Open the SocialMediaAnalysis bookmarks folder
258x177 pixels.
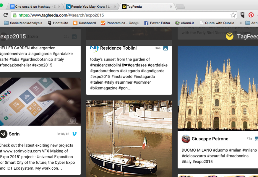pos(23,23)
